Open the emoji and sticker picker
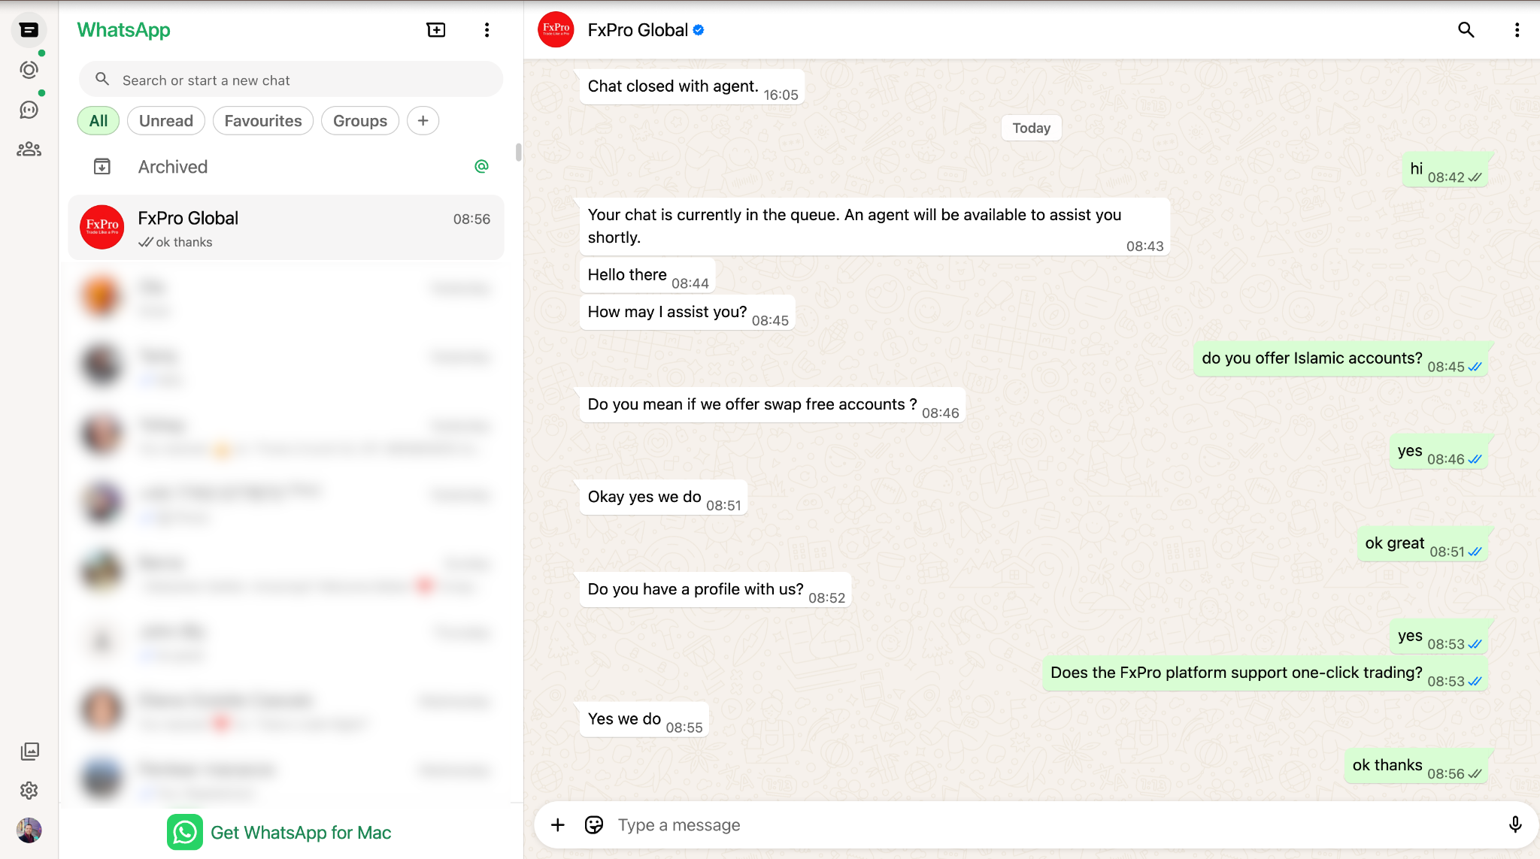Screen dimensions: 1540x859 [x=594, y=824]
